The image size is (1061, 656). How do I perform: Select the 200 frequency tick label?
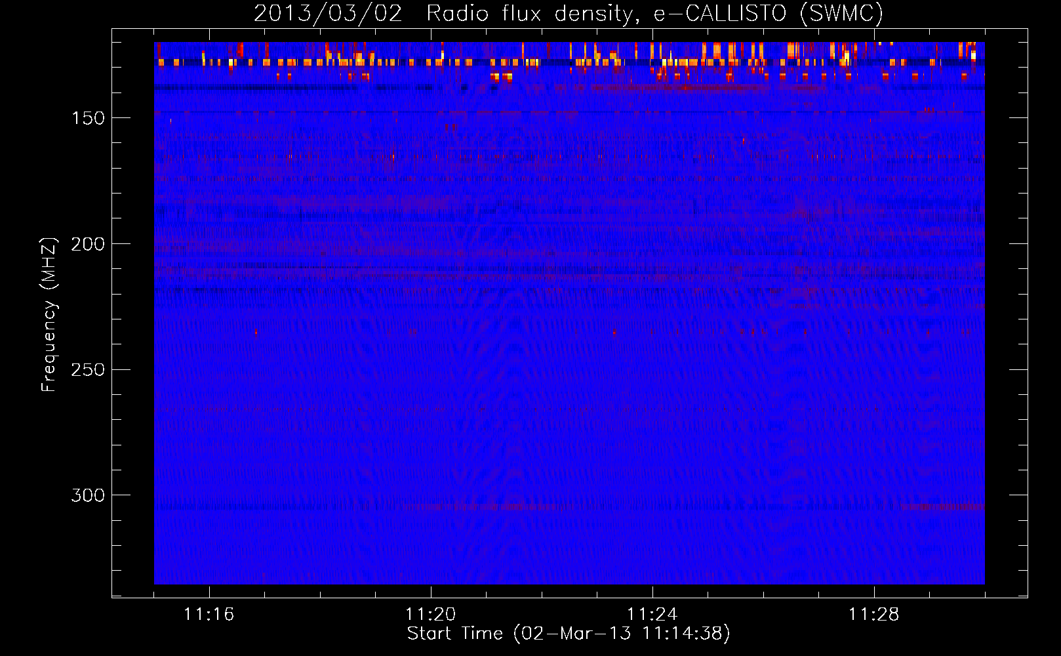click(88, 244)
